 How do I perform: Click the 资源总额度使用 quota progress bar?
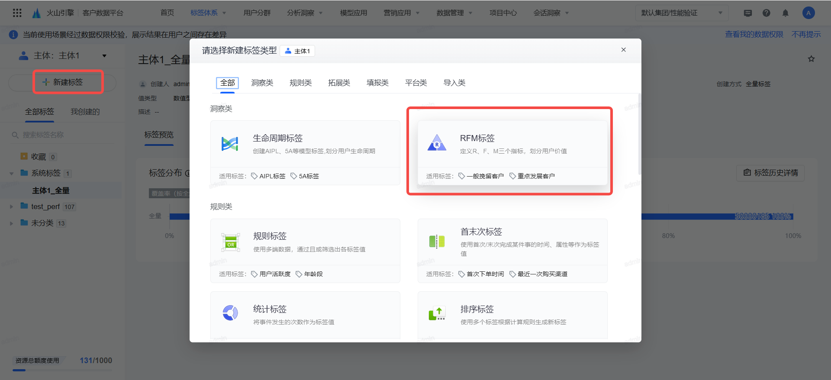click(62, 370)
